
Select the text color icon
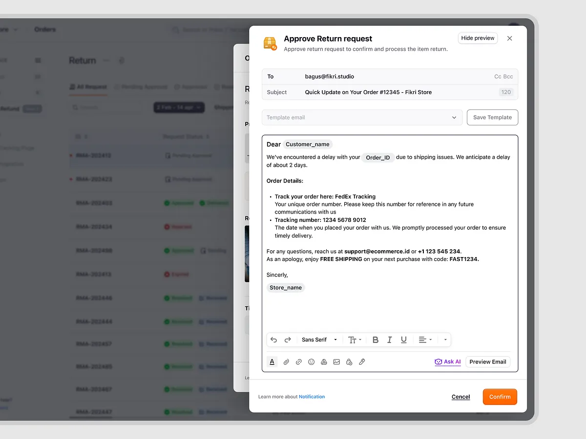272,361
